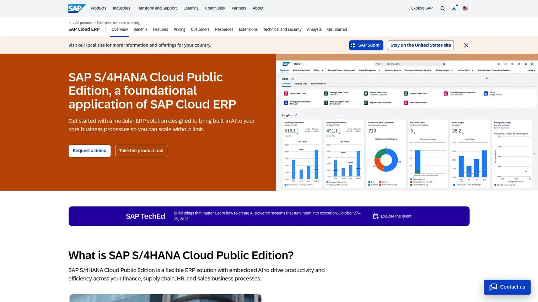Open the Community menu
Screen dimensions: 538x302
(x=215, y=8)
